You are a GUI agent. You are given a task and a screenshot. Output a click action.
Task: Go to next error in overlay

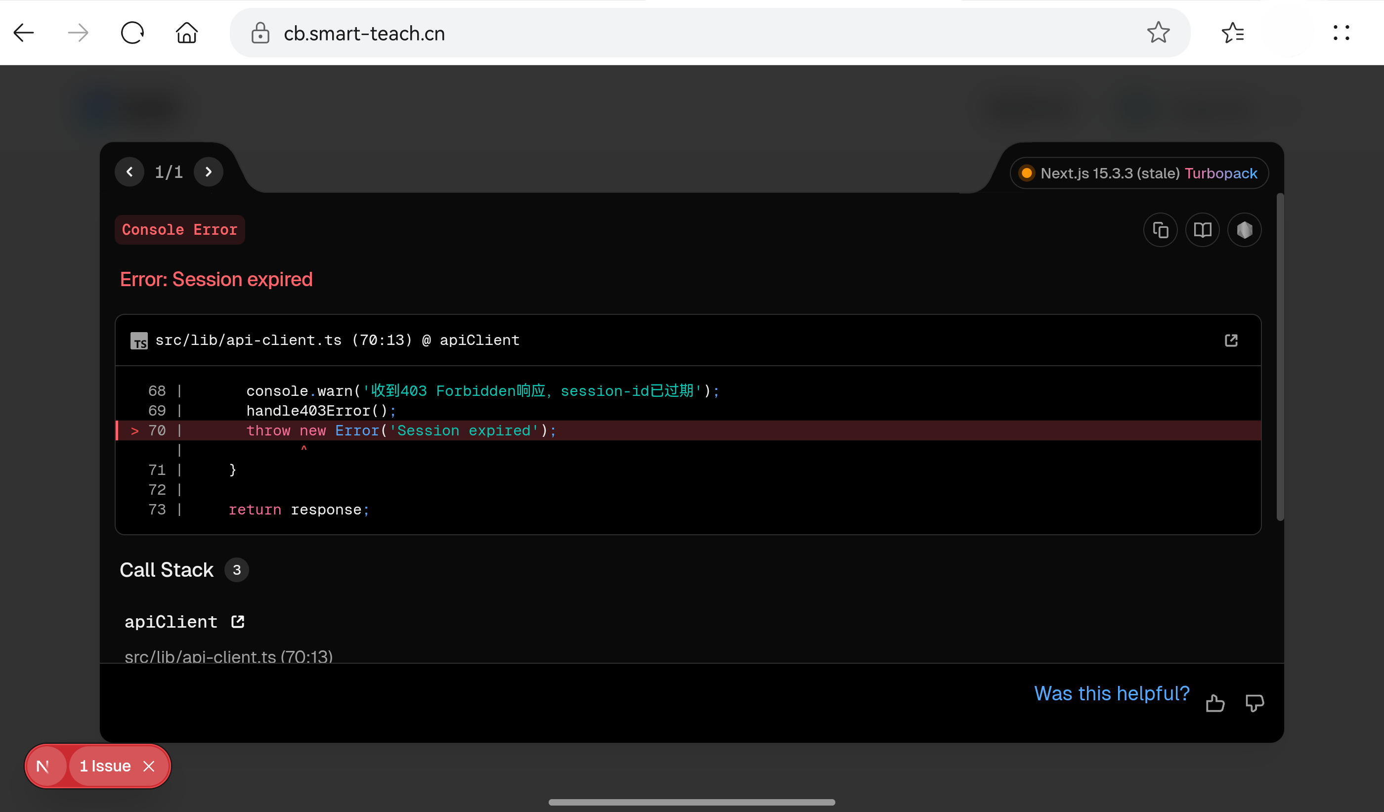pyautogui.click(x=208, y=172)
